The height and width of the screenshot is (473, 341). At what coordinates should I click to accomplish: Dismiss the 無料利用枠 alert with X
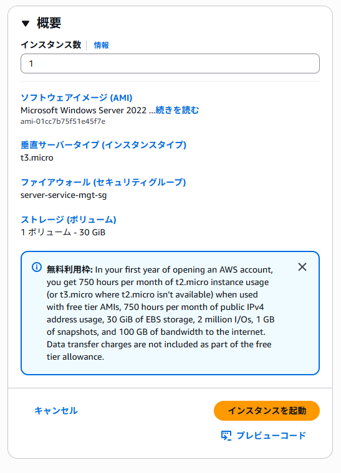pyautogui.click(x=302, y=267)
